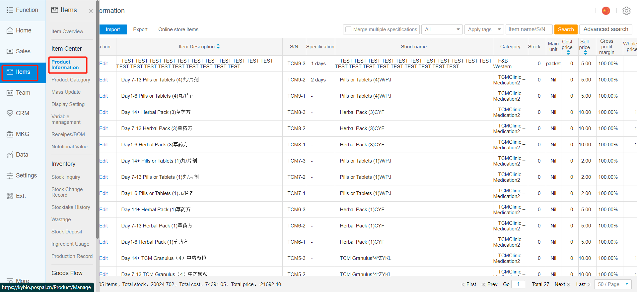Open Online store items
This screenshot has height=292, width=637.
[x=178, y=29]
